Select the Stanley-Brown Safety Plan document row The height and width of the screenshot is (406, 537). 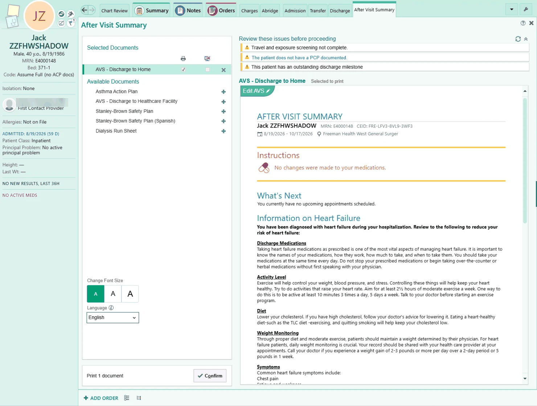tap(156, 111)
